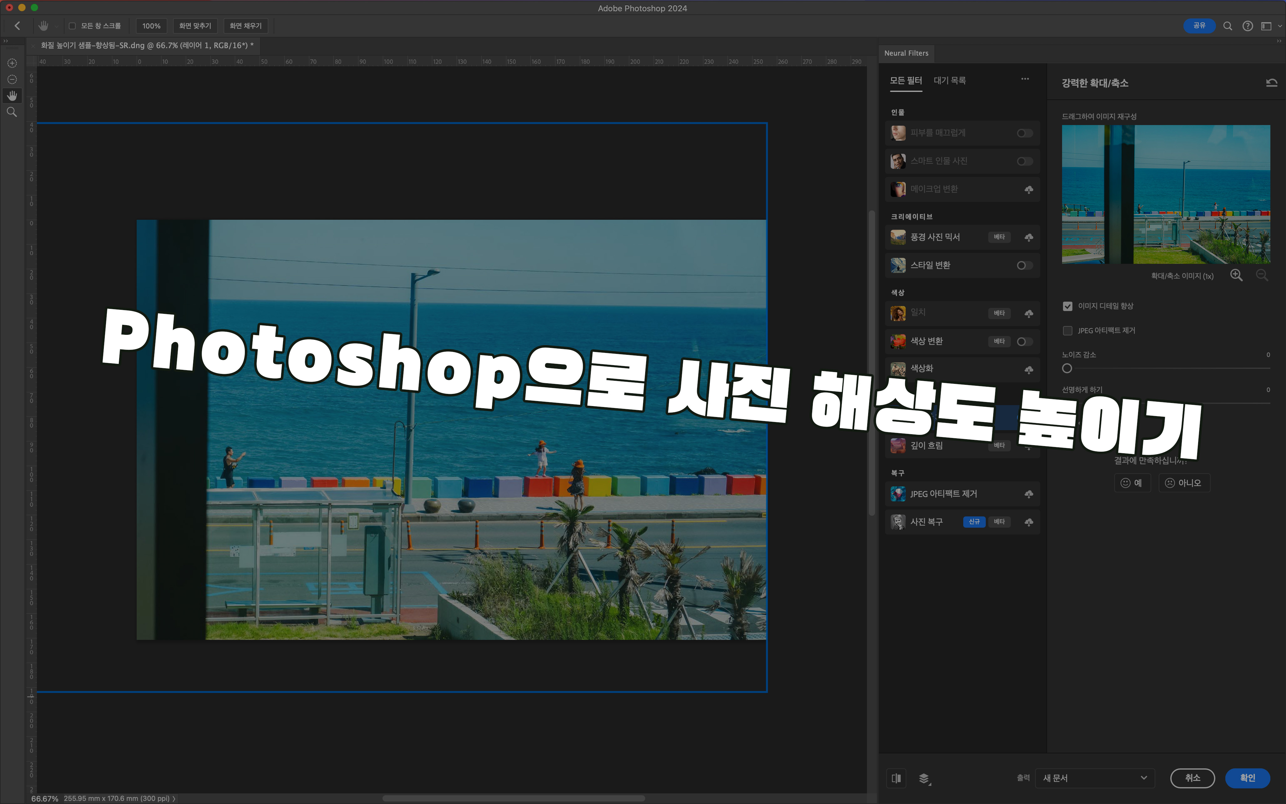Select the Zoom magnifier tool in left toolbar
Image resolution: width=1286 pixels, height=804 pixels.
[x=12, y=112]
